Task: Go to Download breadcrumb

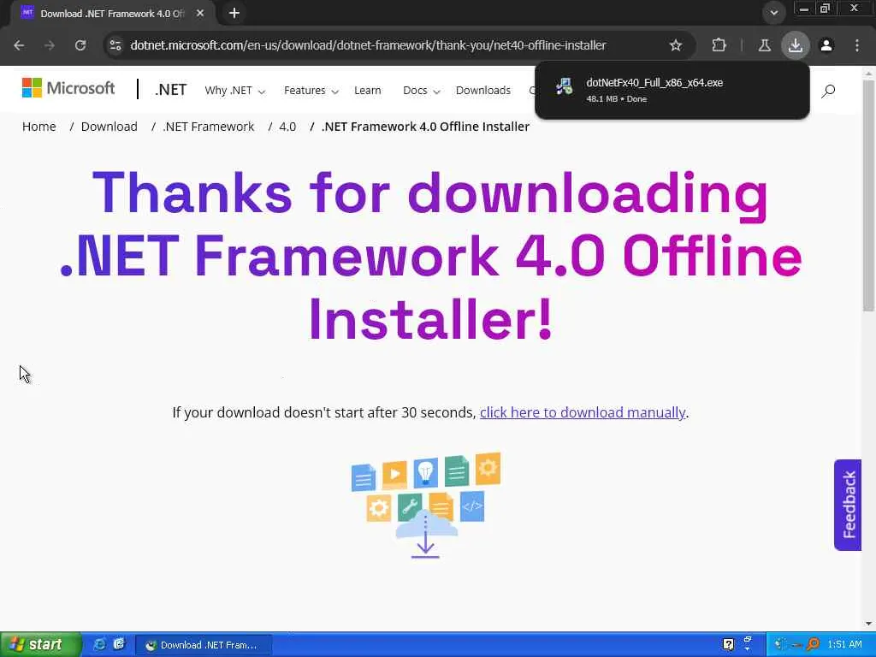Action: pyautogui.click(x=109, y=127)
